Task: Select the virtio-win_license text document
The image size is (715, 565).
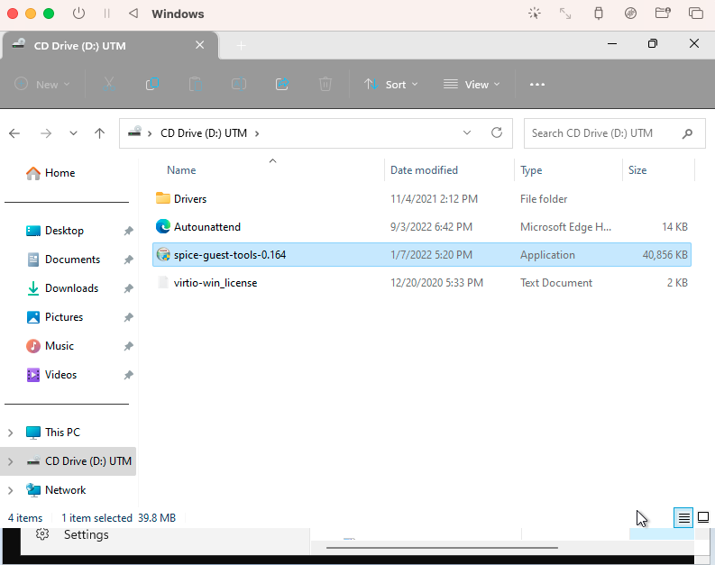Action: click(x=422, y=283)
